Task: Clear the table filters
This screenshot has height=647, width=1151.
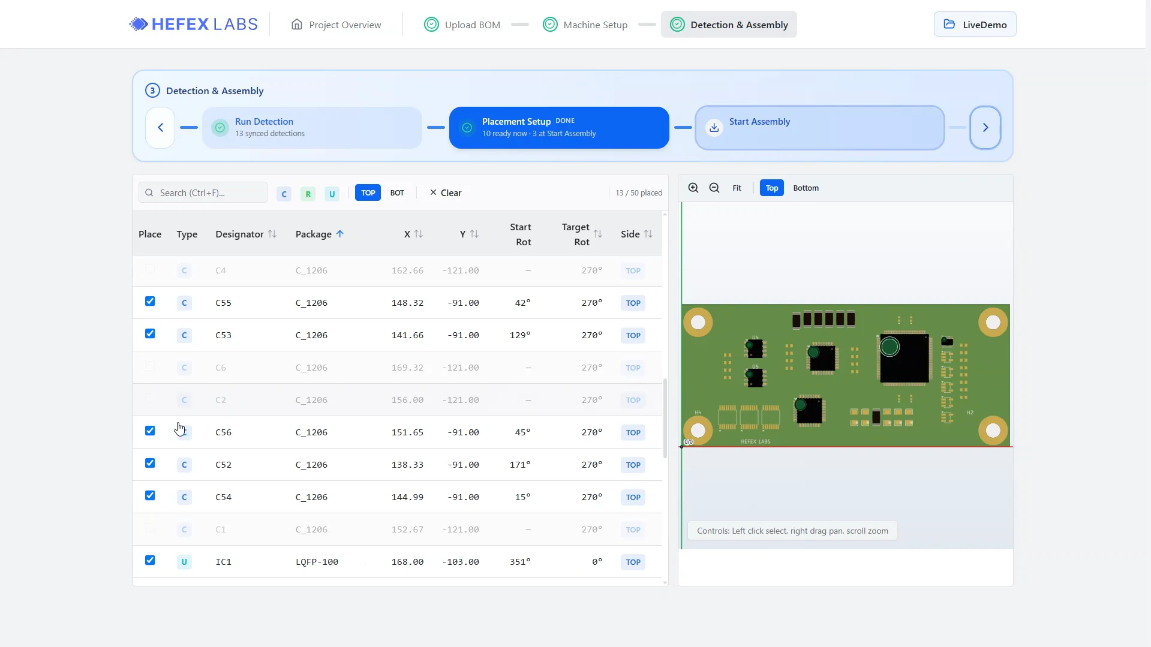Action: tap(446, 192)
